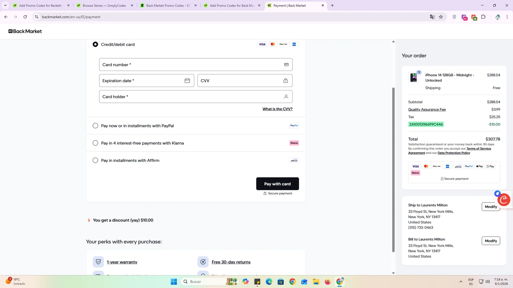The height and width of the screenshot is (288, 513).
Task: Click the Visa logo next to Credit/debit card
Action: 262,44
